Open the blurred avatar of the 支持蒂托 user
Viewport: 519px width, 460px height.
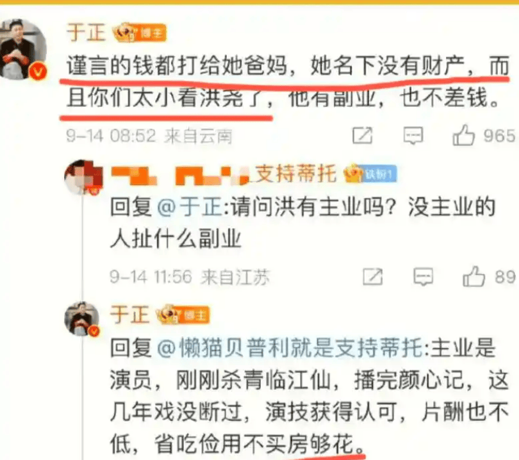pyautogui.click(x=83, y=177)
